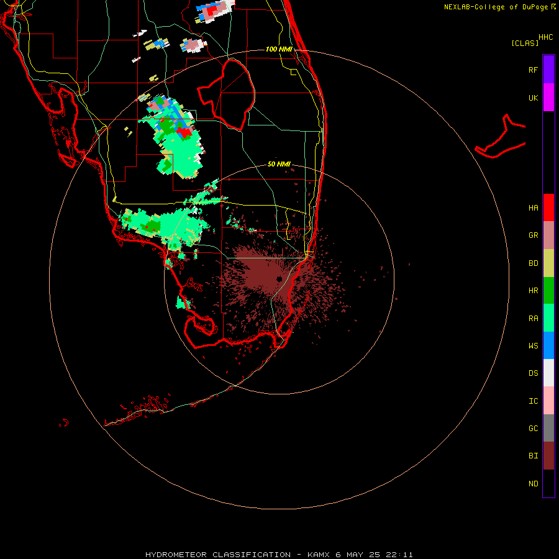Click the WS legend label
This screenshot has width=559, height=559.
click(x=533, y=345)
